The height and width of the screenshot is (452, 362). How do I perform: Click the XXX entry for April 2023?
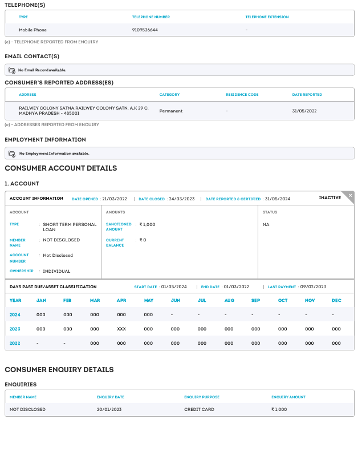[121, 329]
